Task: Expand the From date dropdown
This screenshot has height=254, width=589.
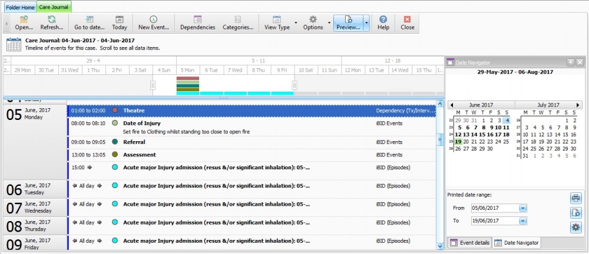Action: (x=522, y=208)
